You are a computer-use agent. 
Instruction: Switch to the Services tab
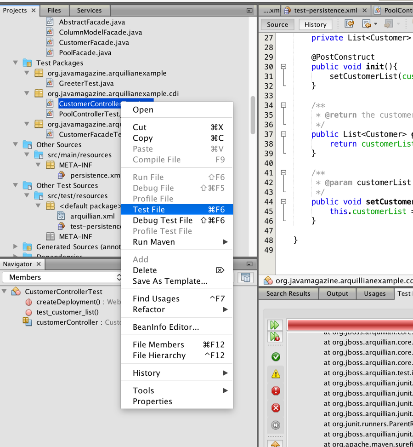[89, 10]
